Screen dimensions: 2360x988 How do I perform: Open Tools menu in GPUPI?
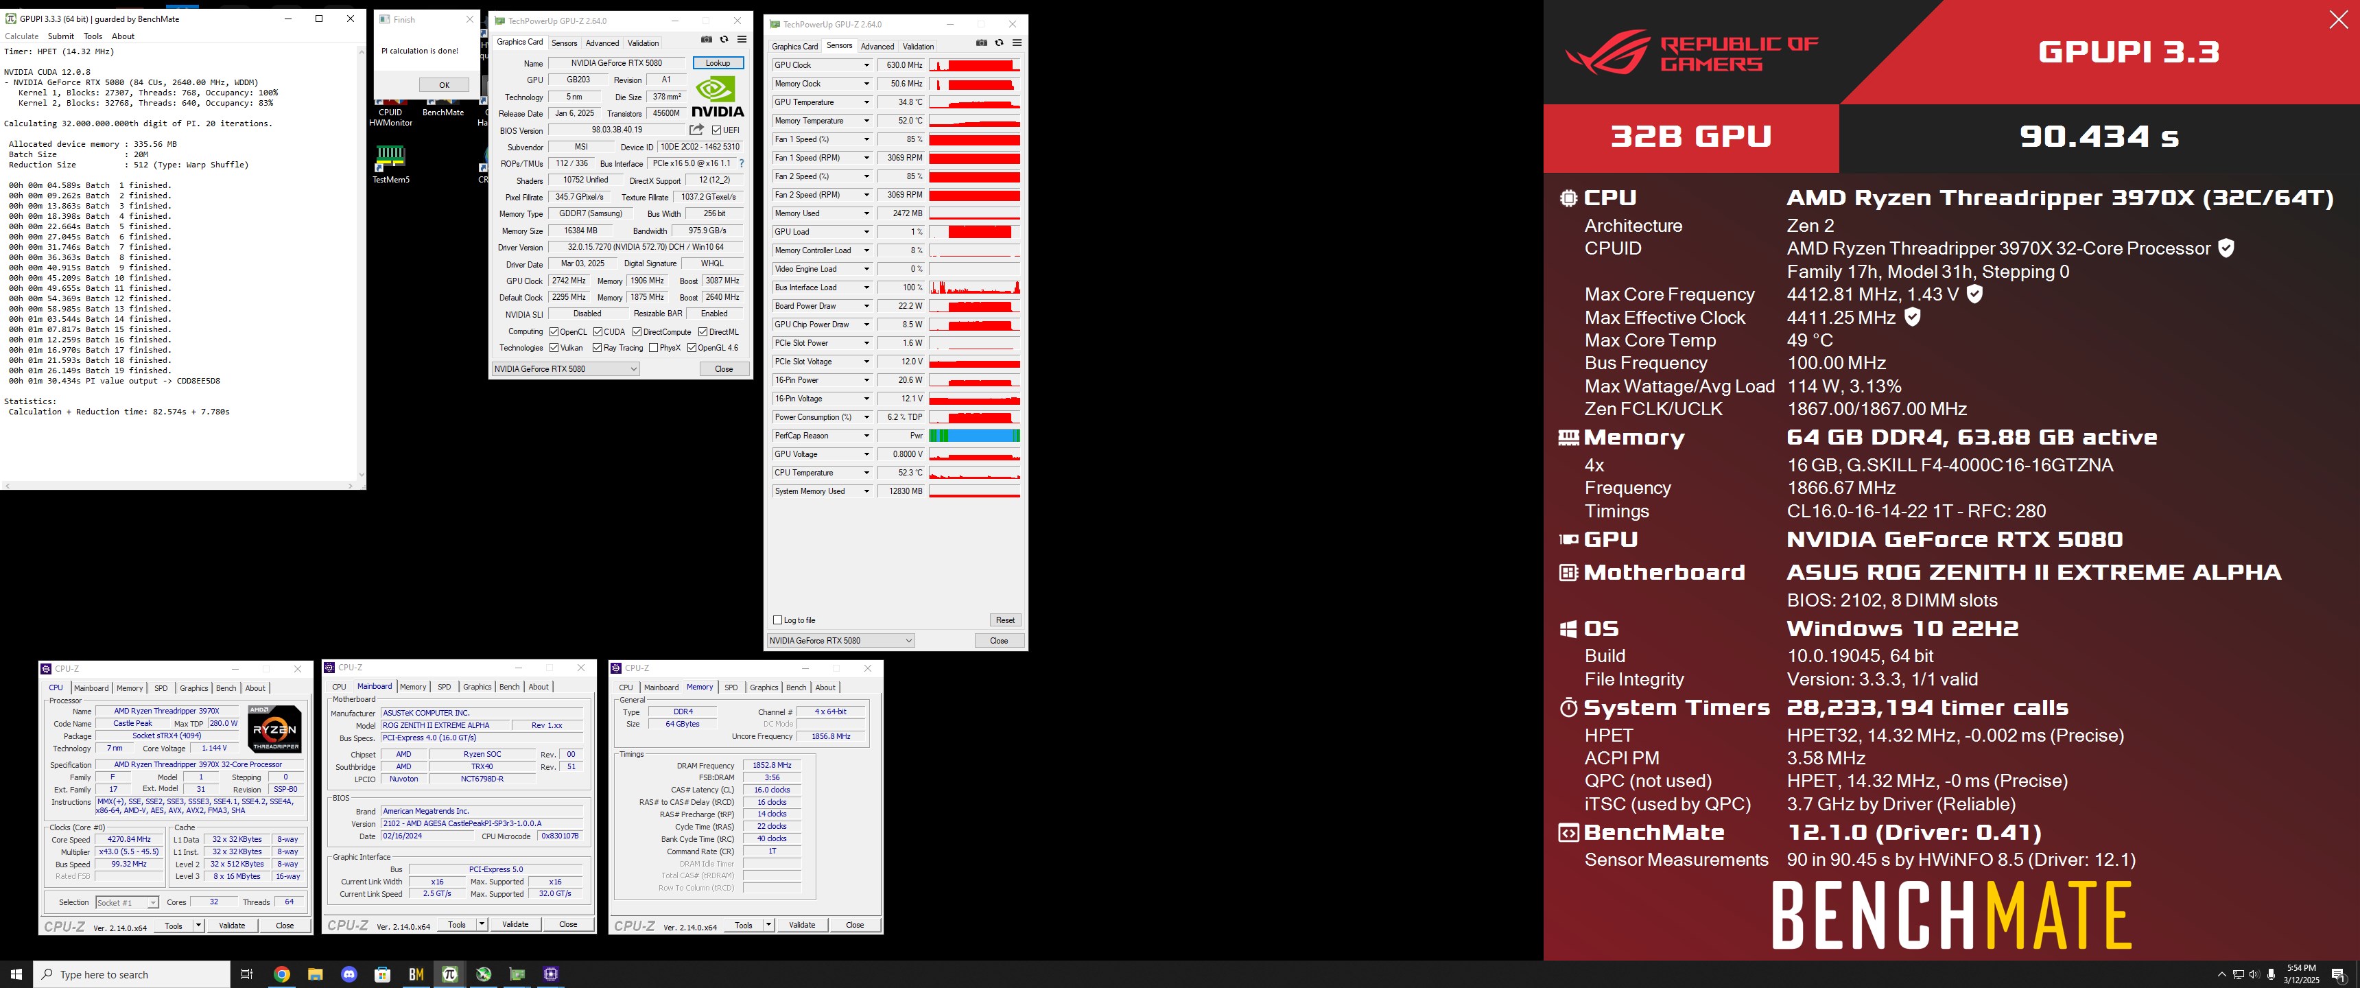coord(93,36)
